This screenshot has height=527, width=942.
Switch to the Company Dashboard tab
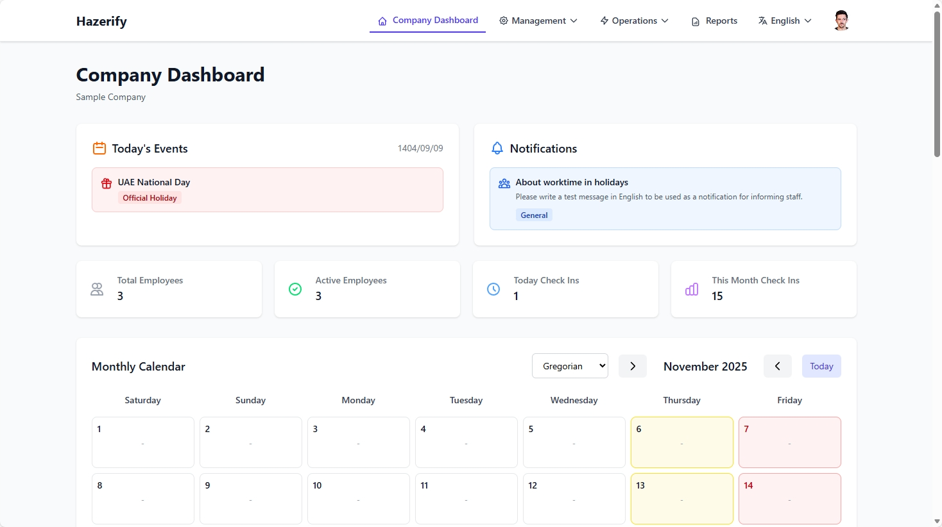click(427, 21)
